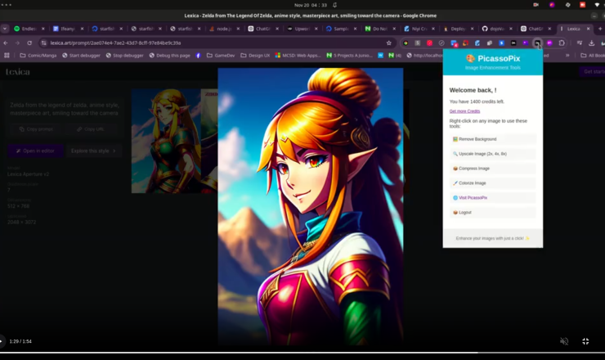This screenshot has width=605, height=360.
Task: Click the Get more Credits link
Action: (x=464, y=111)
